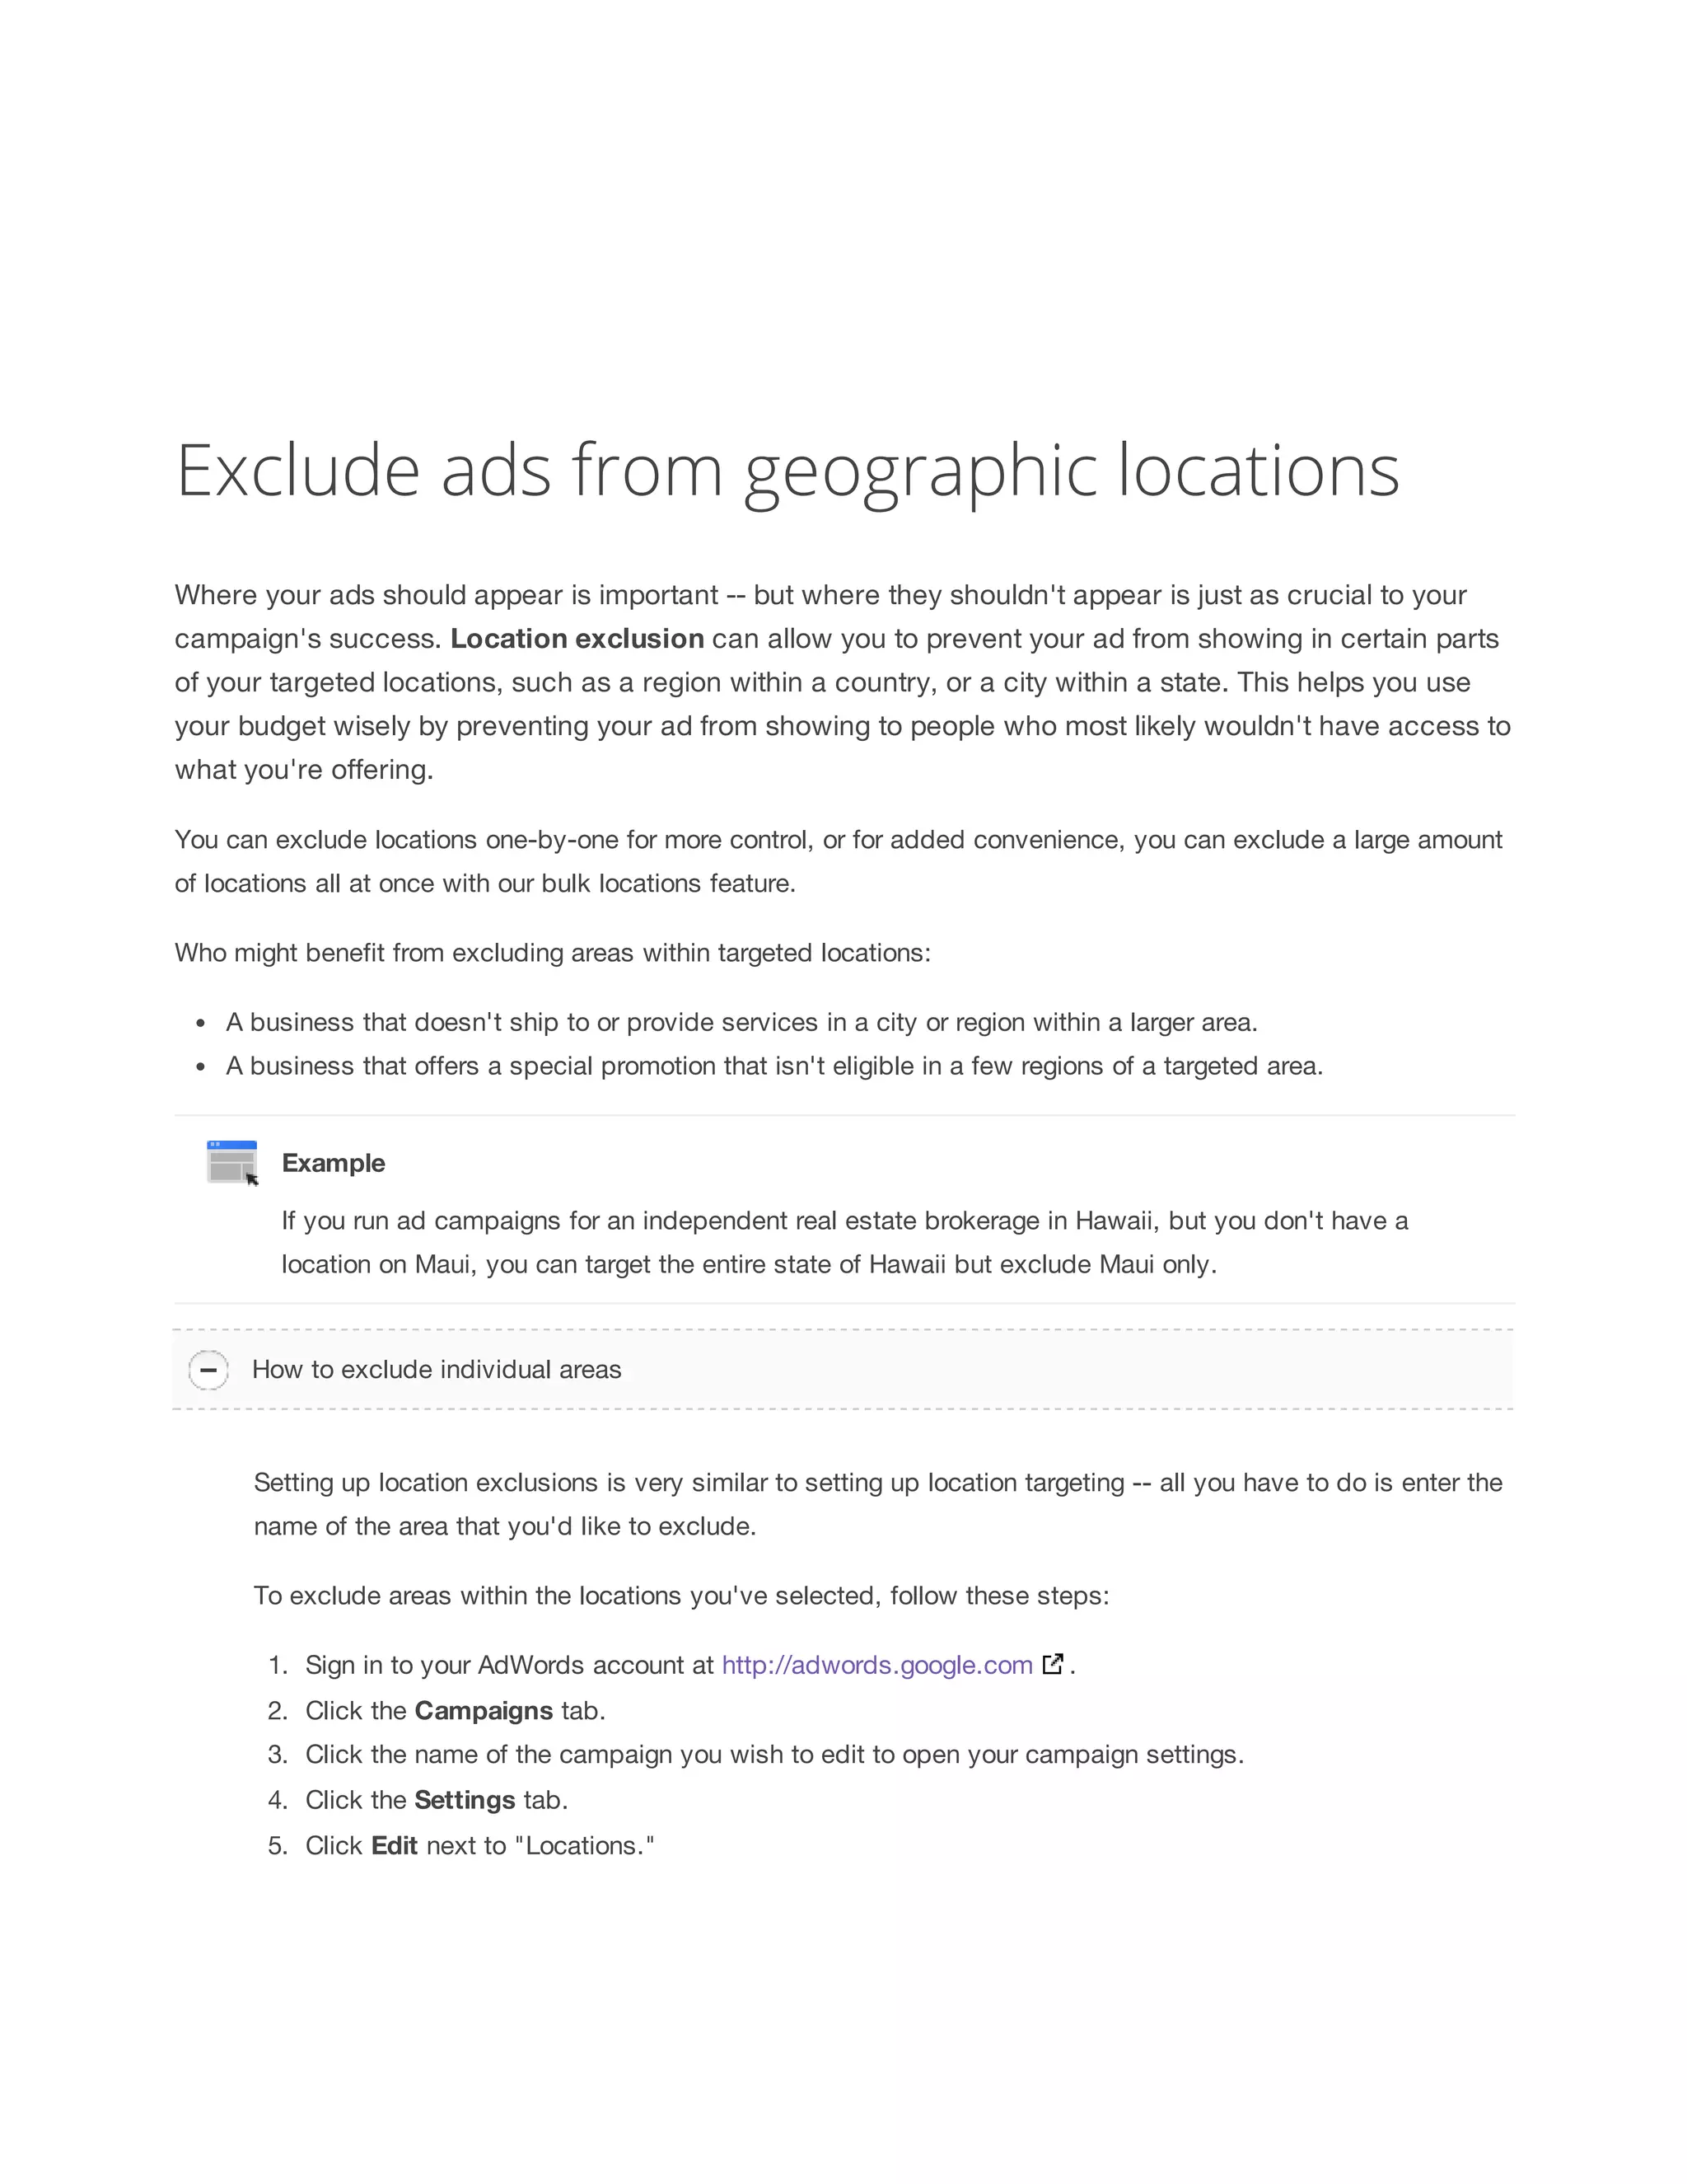
Task: Click the 'To exclude areas within the locations' line
Action: pyautogui.click(x=680, y=1595)
